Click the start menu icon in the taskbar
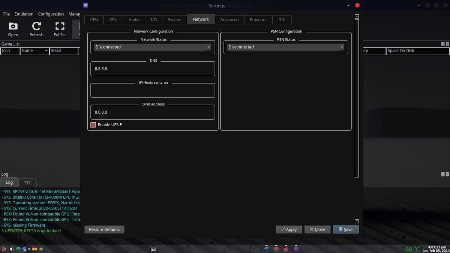Screen dimensions: 450x253 pyautogui.click(x=4, y=249)
